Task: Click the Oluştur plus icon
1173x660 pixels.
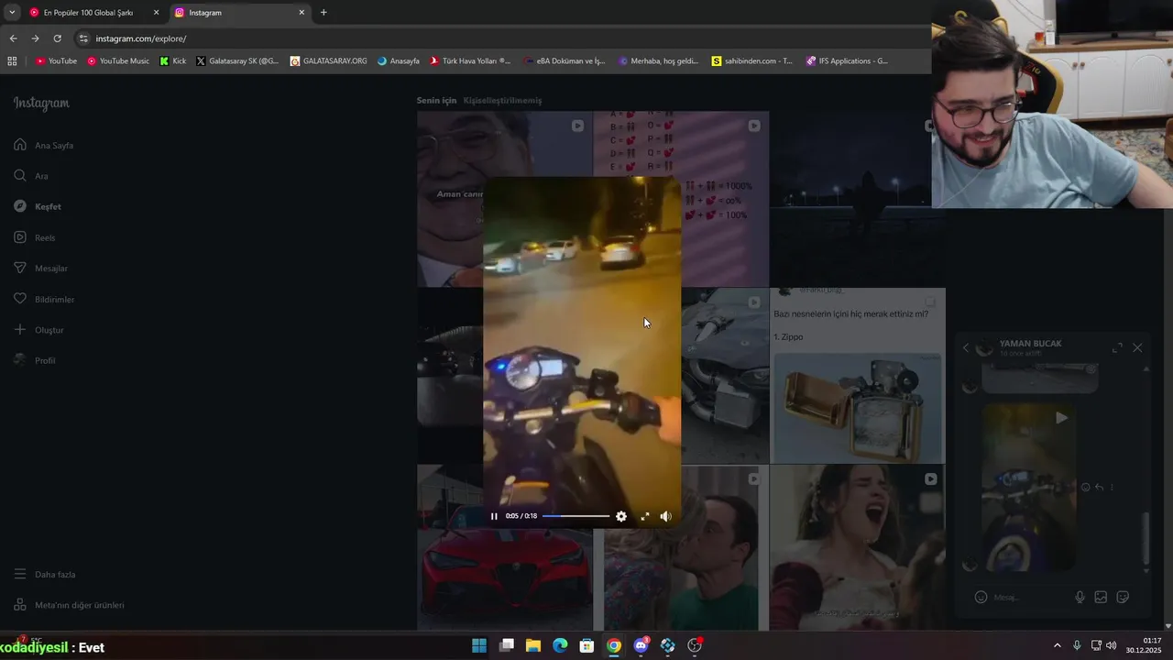Action: (x=19, y=329)
